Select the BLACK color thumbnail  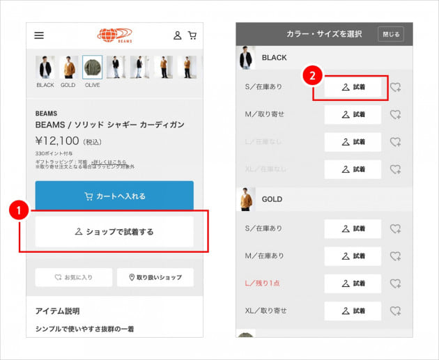[x=45, y=68]
